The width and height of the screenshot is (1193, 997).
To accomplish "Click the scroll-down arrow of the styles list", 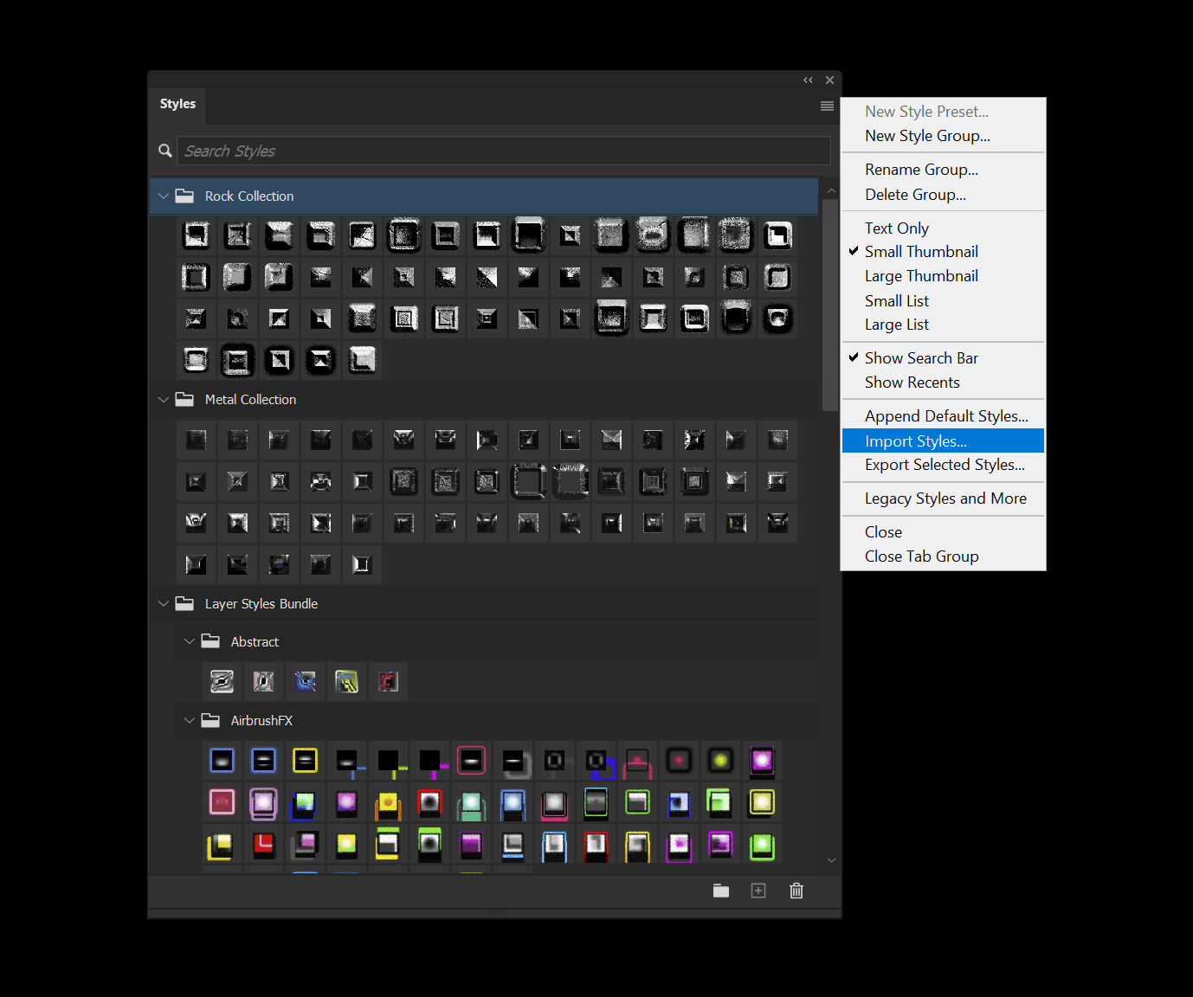I will pos(831,860).
